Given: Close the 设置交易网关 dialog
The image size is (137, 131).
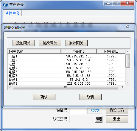Looking at the screenshot, I should click(127, 26).
